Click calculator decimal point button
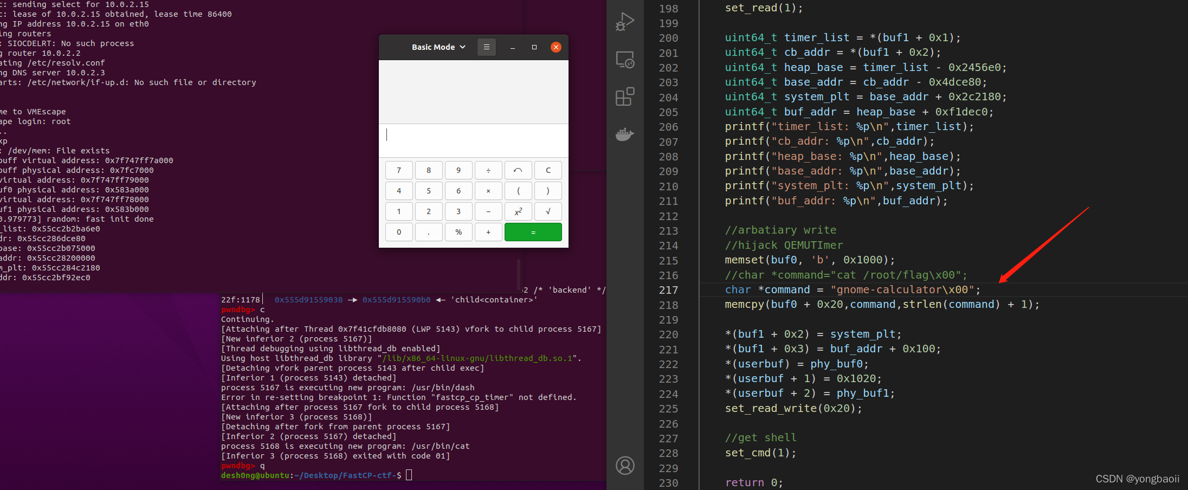Image resolution: width=1188 pixels, height=490 pixels. 429,232
